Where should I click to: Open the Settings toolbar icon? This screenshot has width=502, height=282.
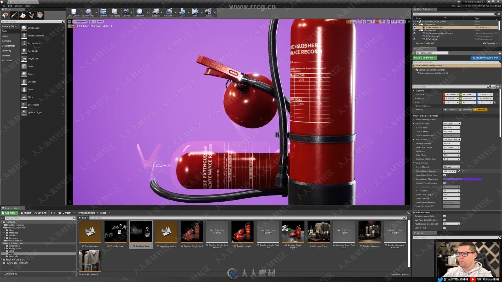126,13
